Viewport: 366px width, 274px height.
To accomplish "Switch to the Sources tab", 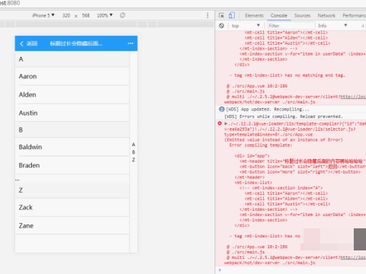I will (302, 15).
